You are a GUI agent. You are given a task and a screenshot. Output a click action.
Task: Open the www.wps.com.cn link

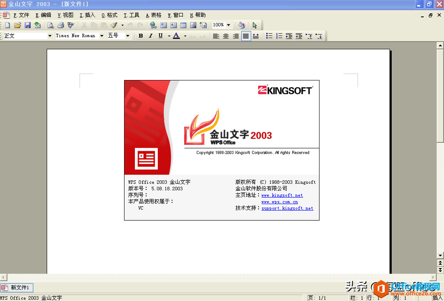[x=279, y=202]
